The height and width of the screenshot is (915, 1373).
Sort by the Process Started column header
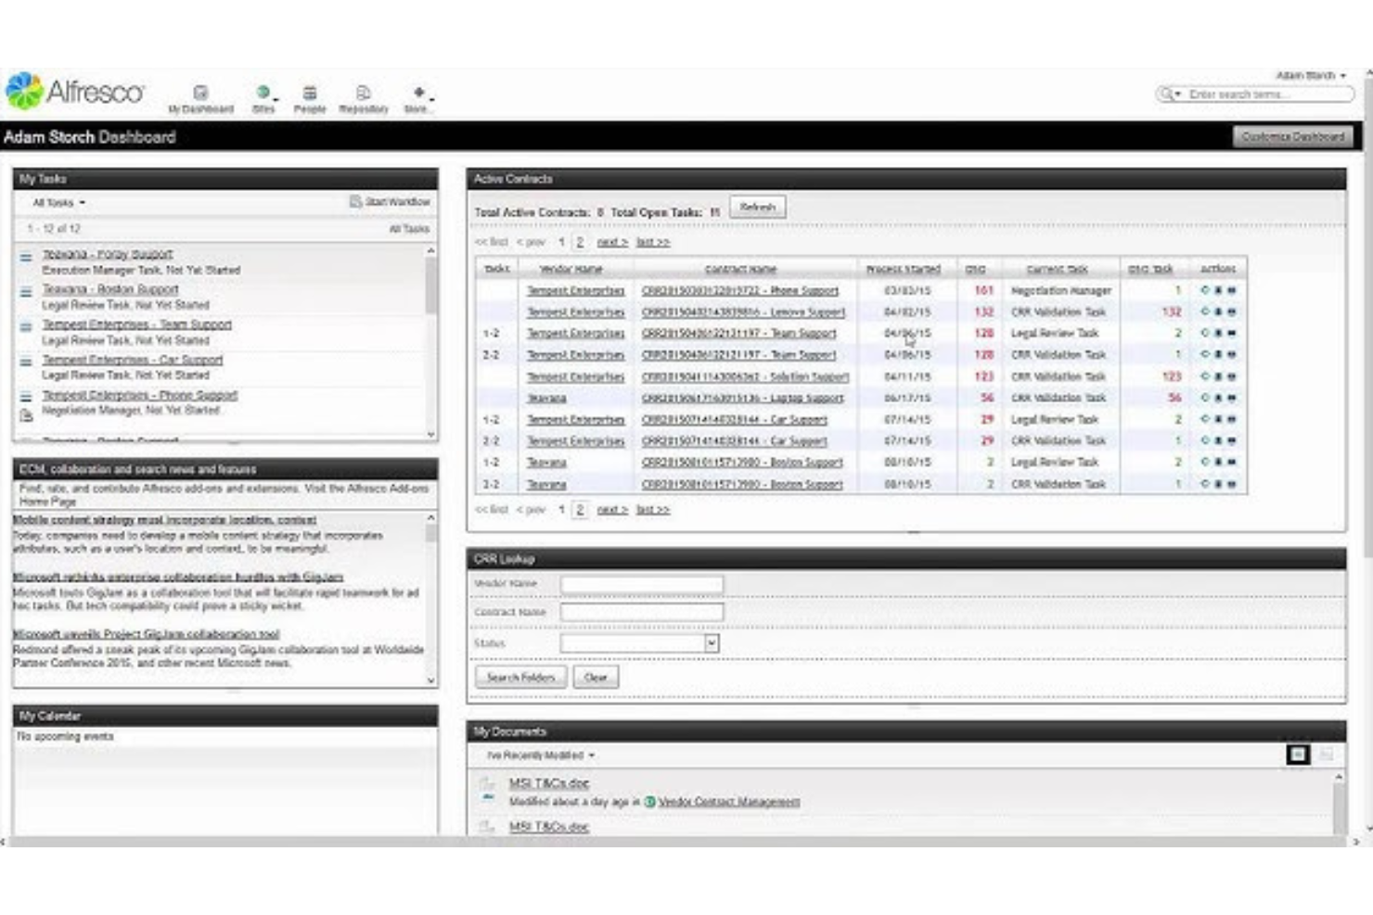903,269
